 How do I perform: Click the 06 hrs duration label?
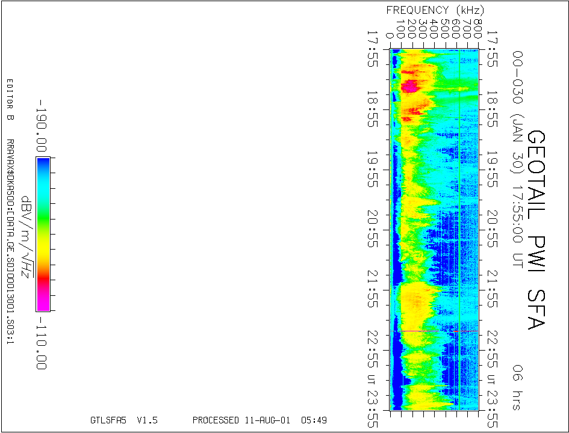point(517,387)
